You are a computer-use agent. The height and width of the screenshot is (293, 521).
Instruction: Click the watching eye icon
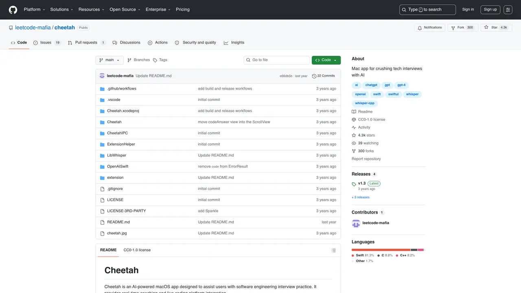click(354, 143)
